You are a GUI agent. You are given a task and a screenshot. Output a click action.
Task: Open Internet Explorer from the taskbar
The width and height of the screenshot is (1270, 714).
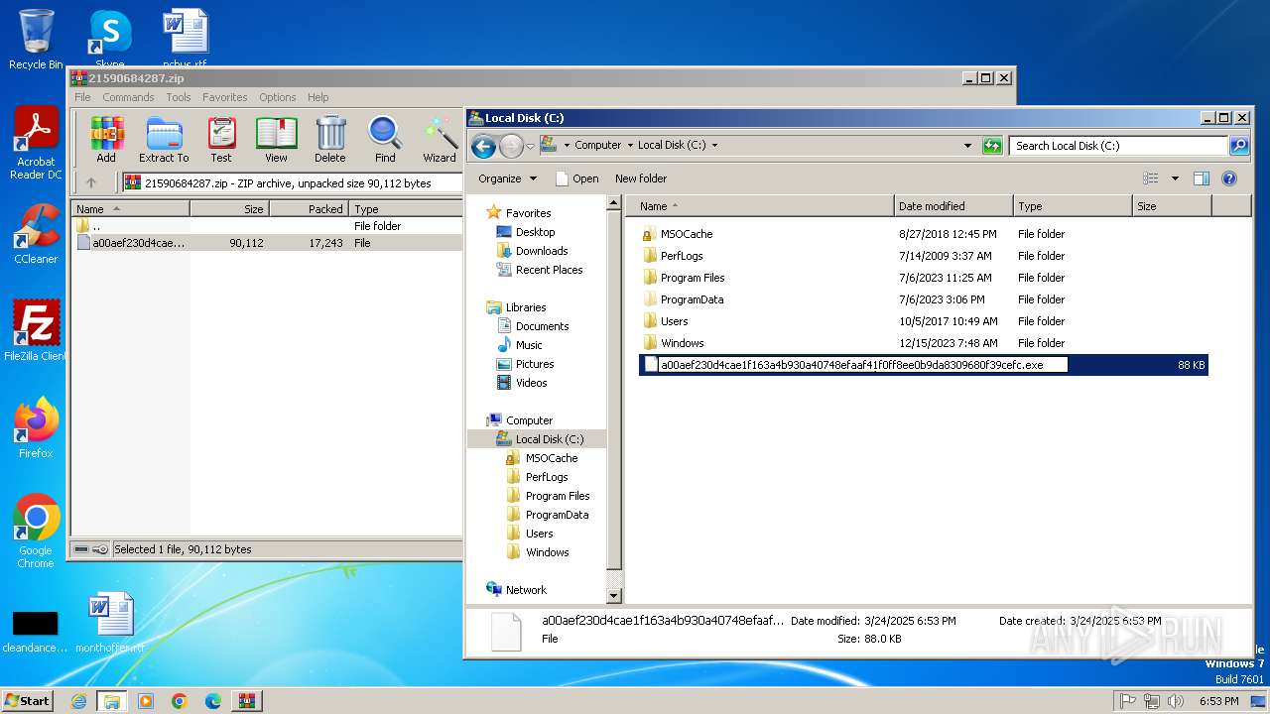coord(78,701)
